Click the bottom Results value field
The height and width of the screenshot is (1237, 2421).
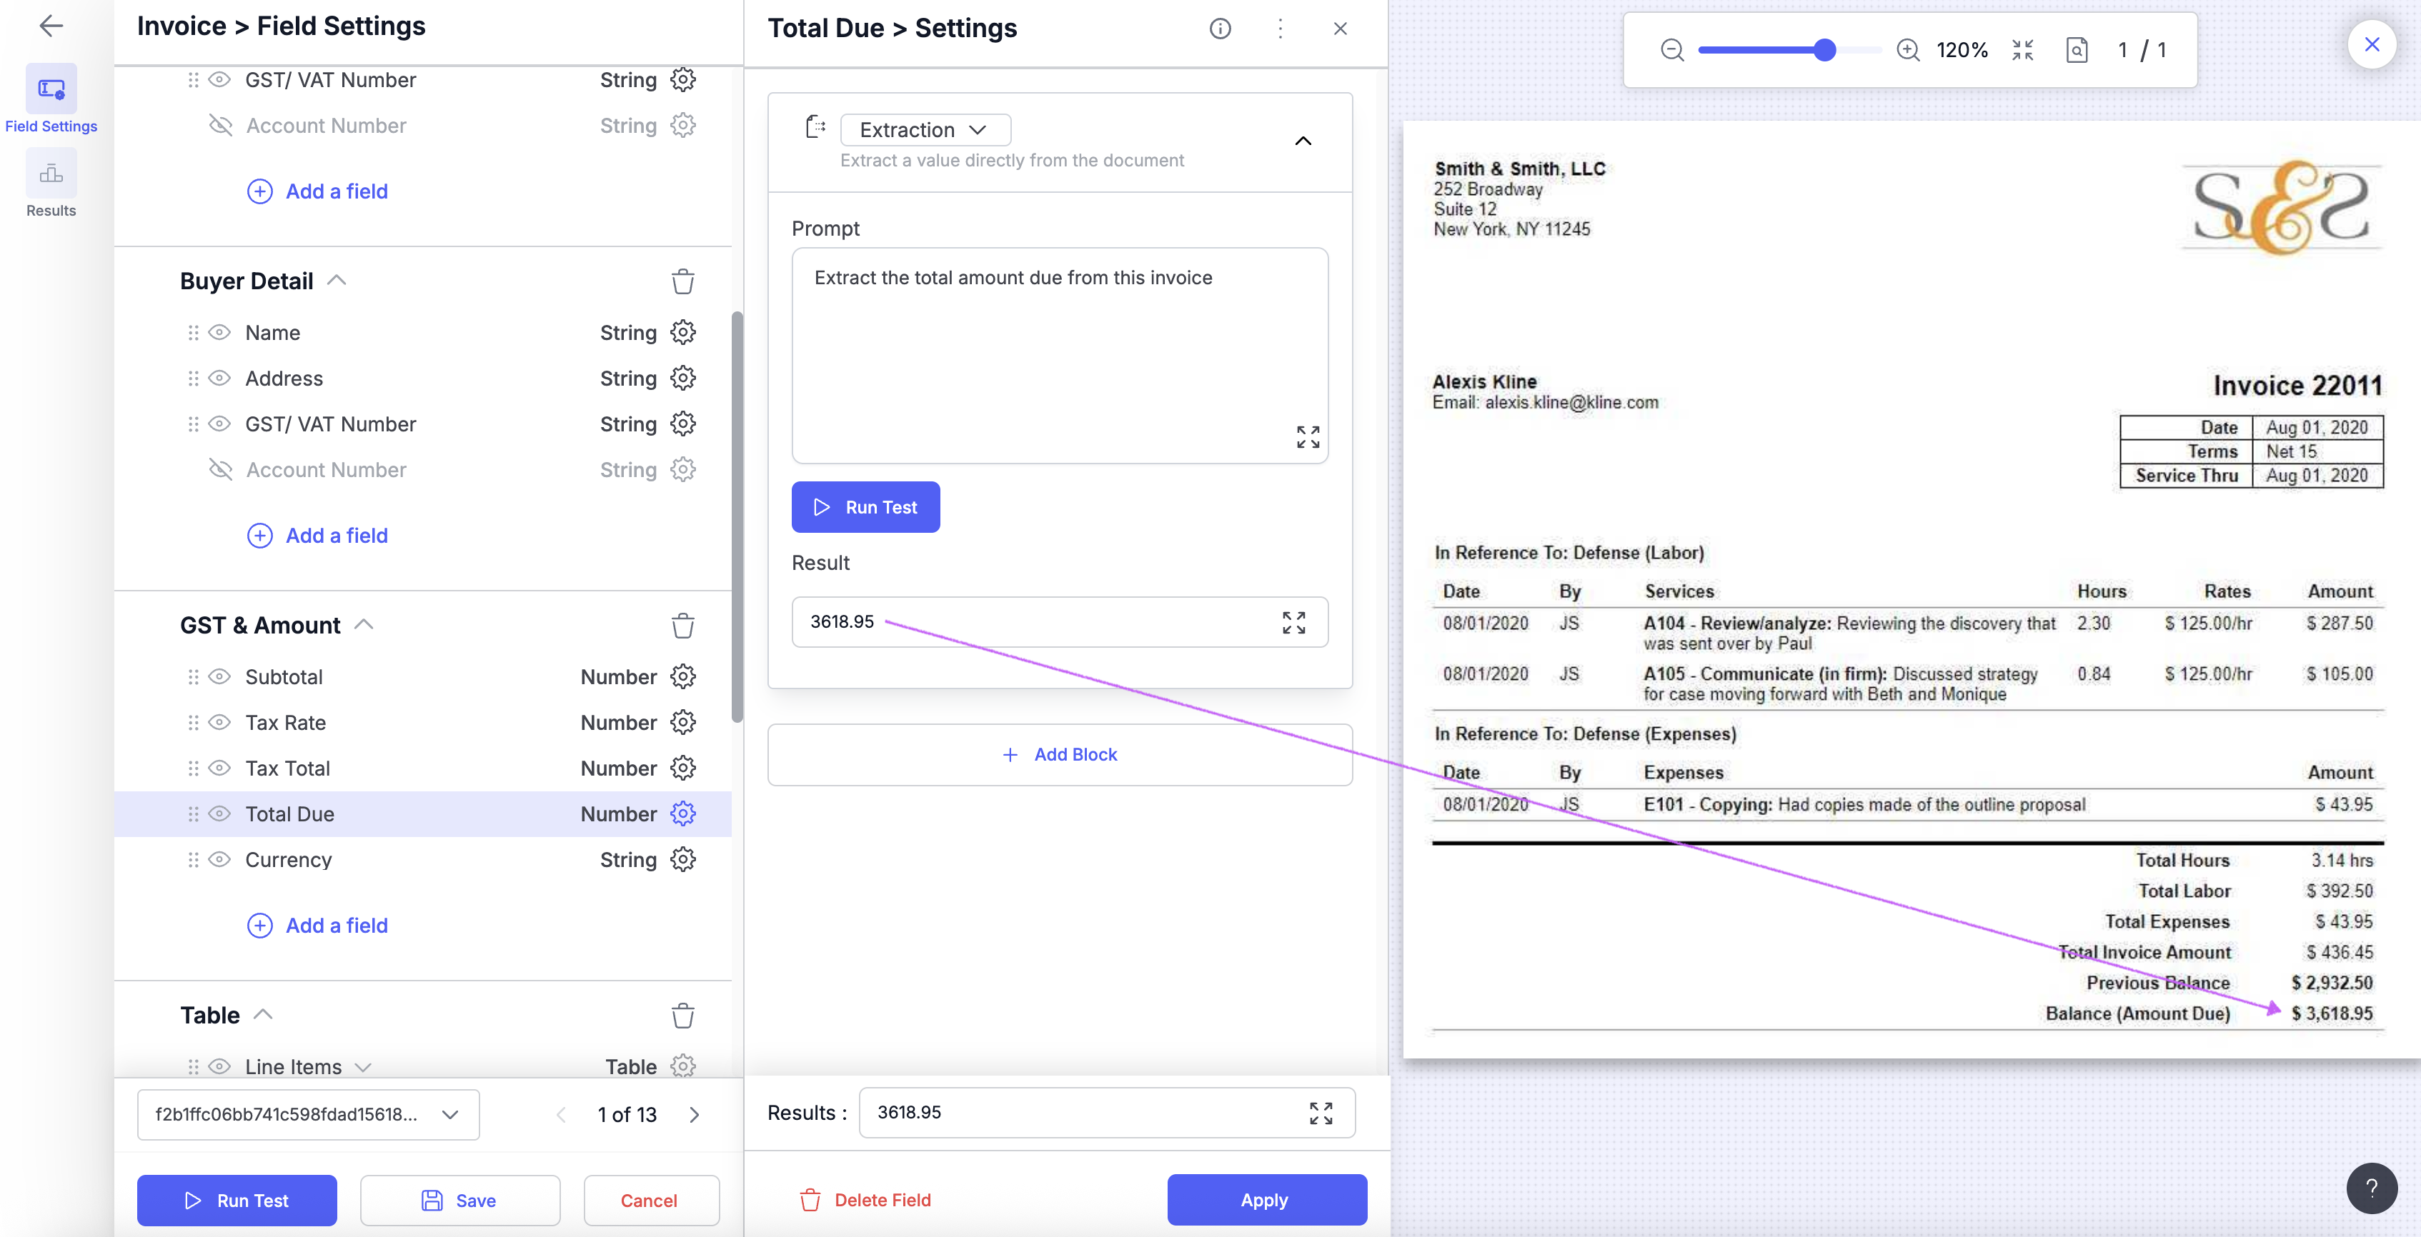pos(1106,1113)
